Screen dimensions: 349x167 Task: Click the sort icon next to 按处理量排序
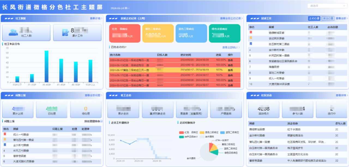(x=101, y=121)
